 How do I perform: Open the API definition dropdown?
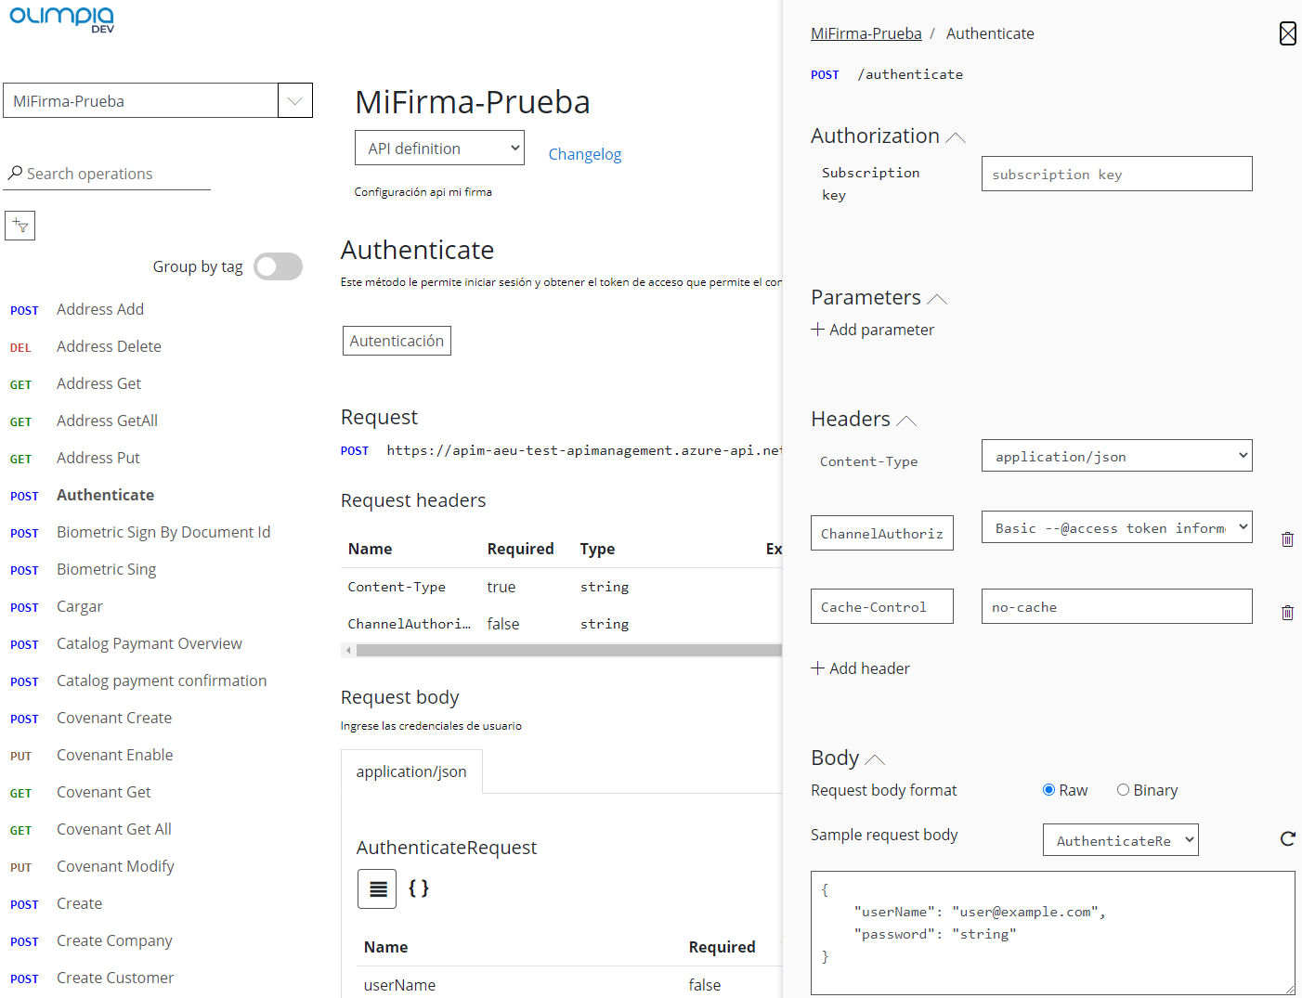[x=439, y=149]
